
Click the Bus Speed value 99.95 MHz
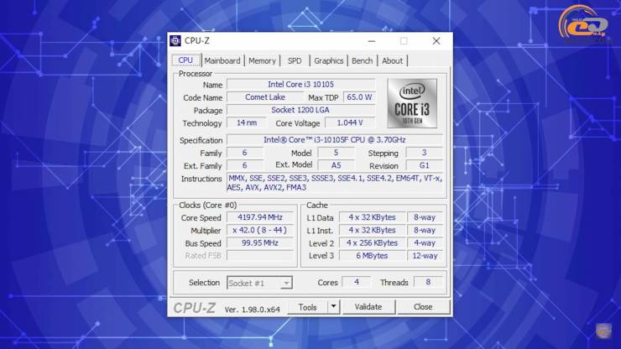260,242
